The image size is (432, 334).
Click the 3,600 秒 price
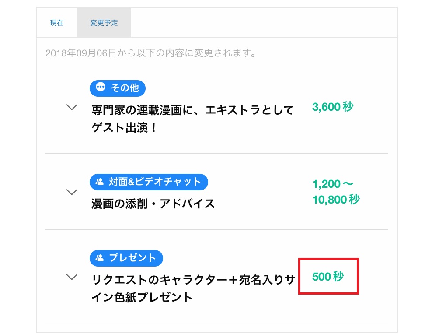[333, 107]
